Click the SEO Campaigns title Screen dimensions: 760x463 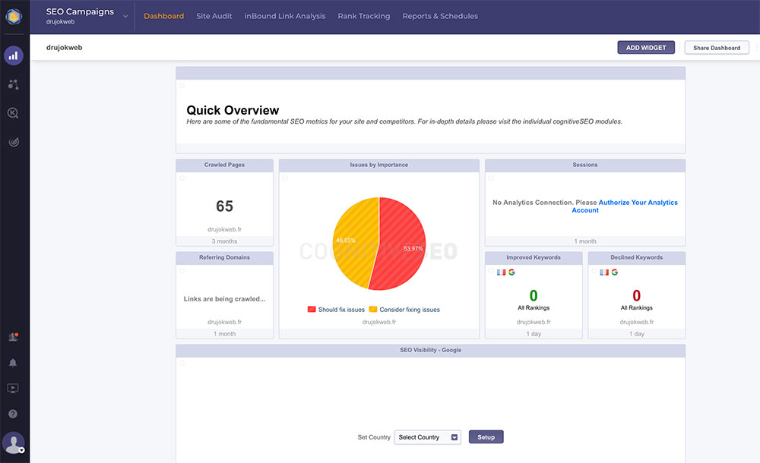(80, 11)
